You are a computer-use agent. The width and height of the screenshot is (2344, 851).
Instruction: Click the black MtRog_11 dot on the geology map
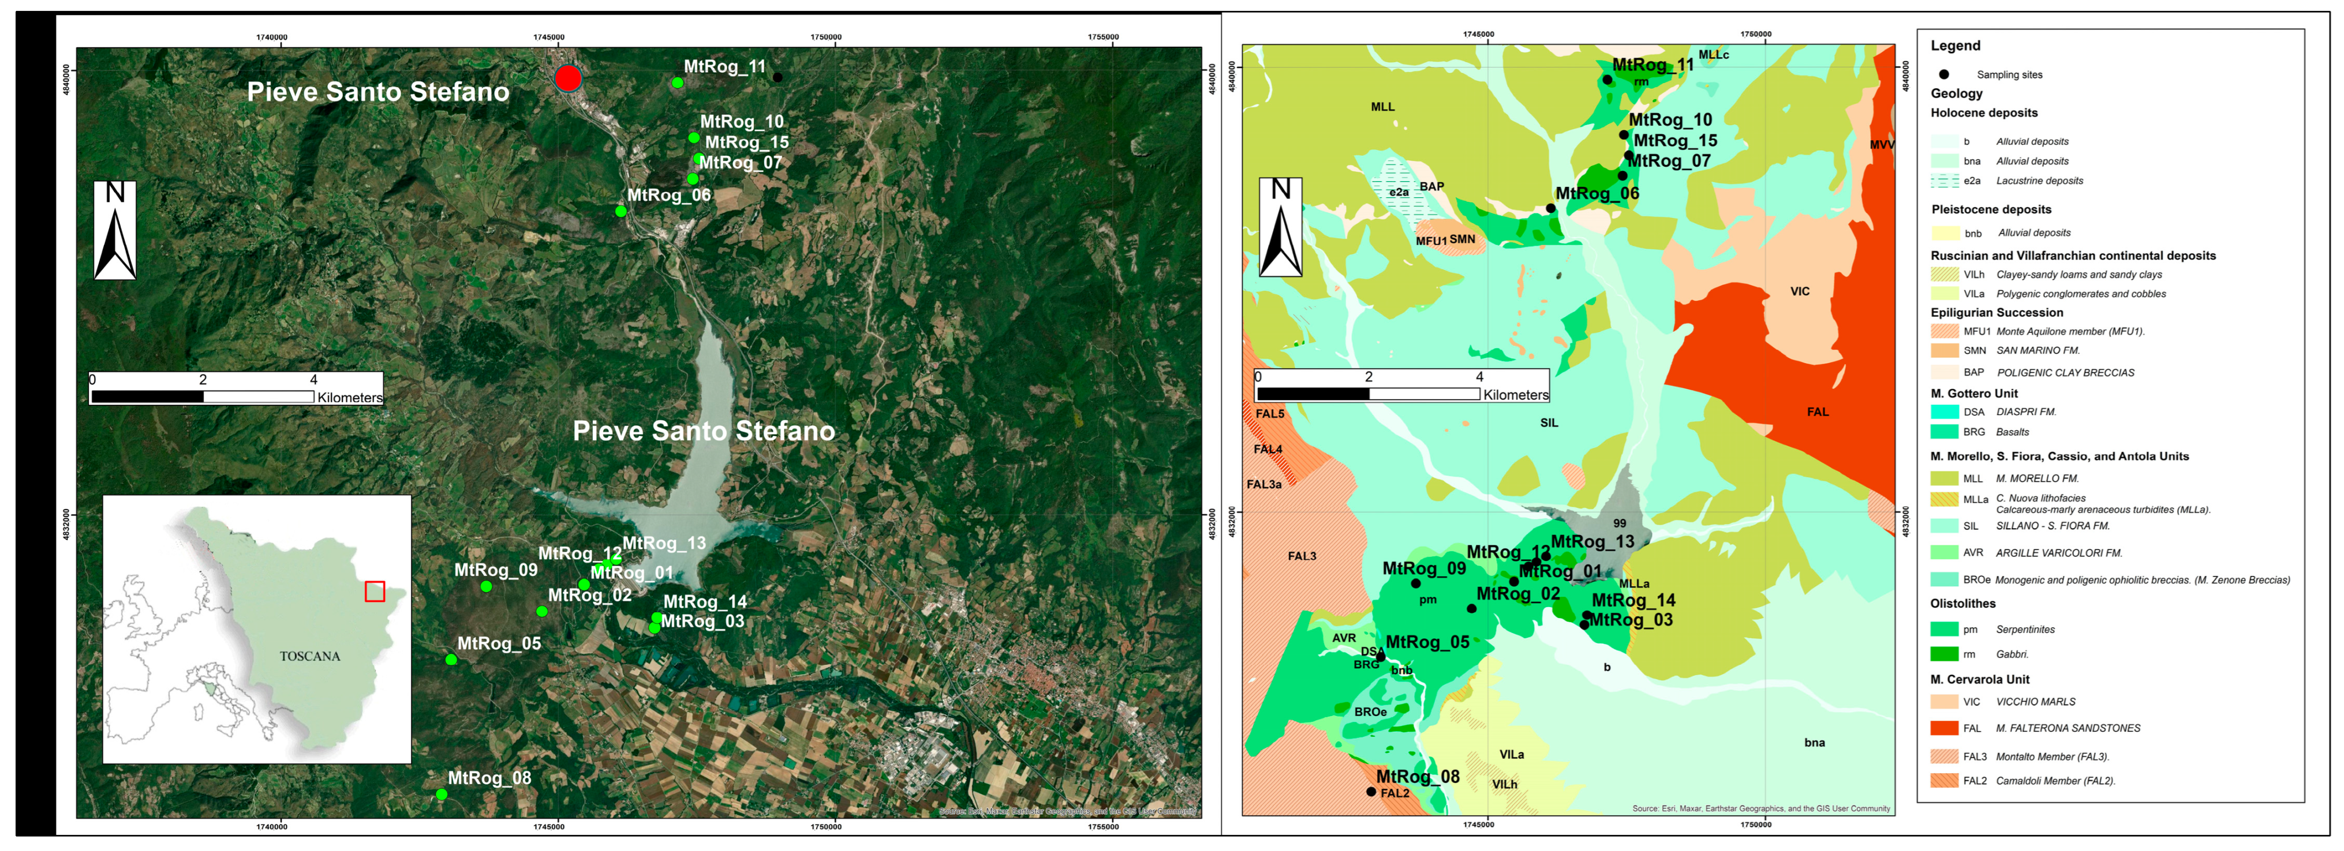coord(1607,80)
